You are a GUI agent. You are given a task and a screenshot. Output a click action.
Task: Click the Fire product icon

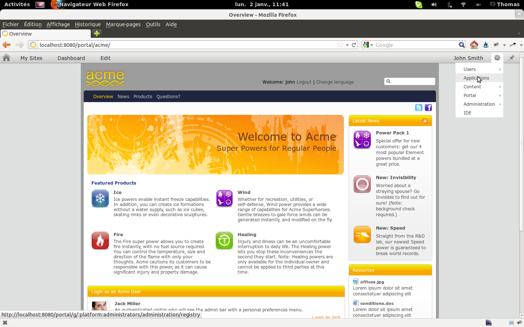tap(100, 241)
